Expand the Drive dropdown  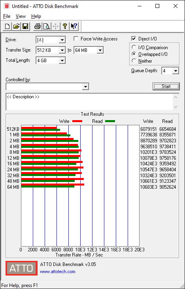point(62,40)
